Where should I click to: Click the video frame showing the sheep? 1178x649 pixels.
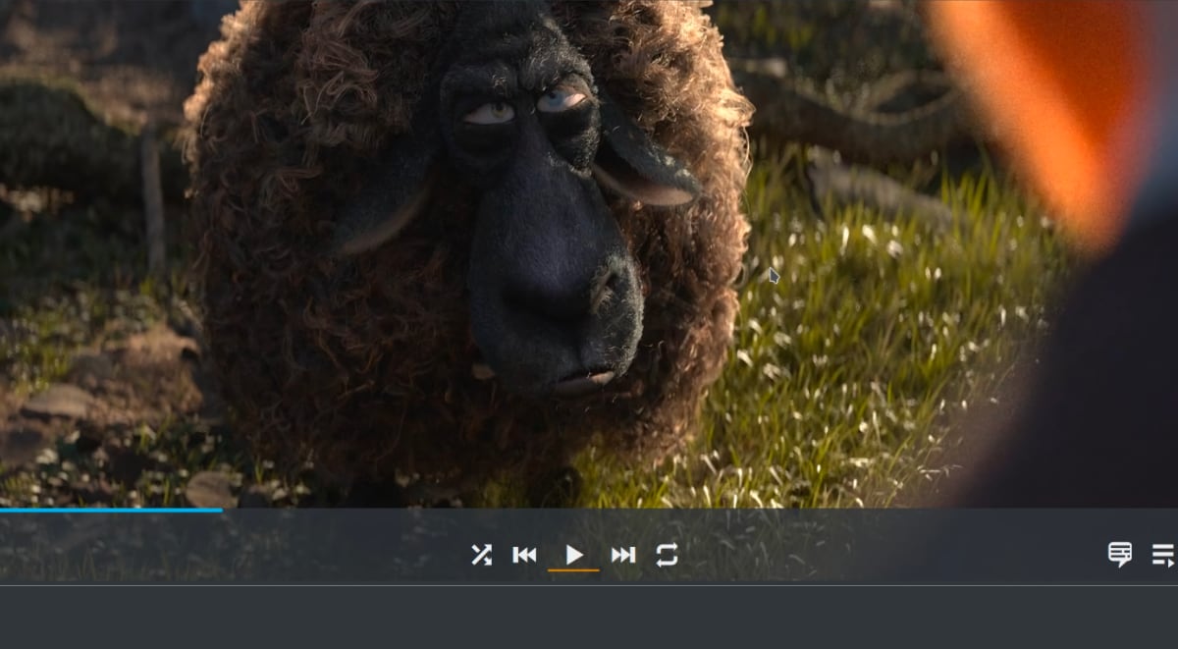click(589, 253)
